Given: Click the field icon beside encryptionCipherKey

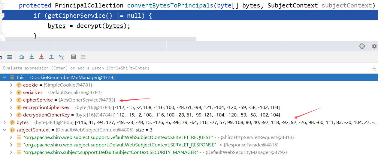Looking at the screenshot, I should 19,107.
